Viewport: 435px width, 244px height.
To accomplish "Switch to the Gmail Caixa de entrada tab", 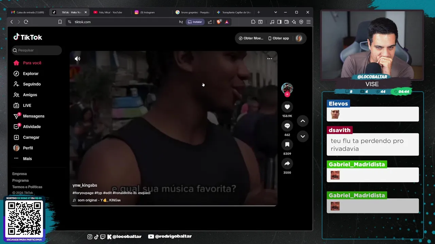I will (x=28, y=12).
